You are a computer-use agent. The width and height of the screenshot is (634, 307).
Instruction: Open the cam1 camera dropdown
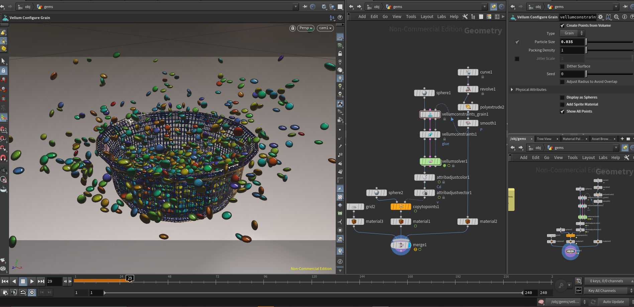click(325, 28)
